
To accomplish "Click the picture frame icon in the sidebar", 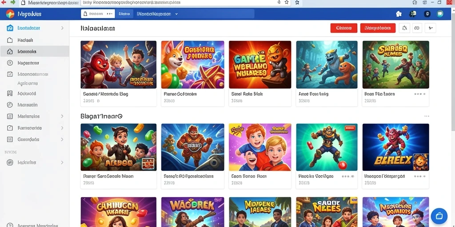I will (x=10, y=117).
